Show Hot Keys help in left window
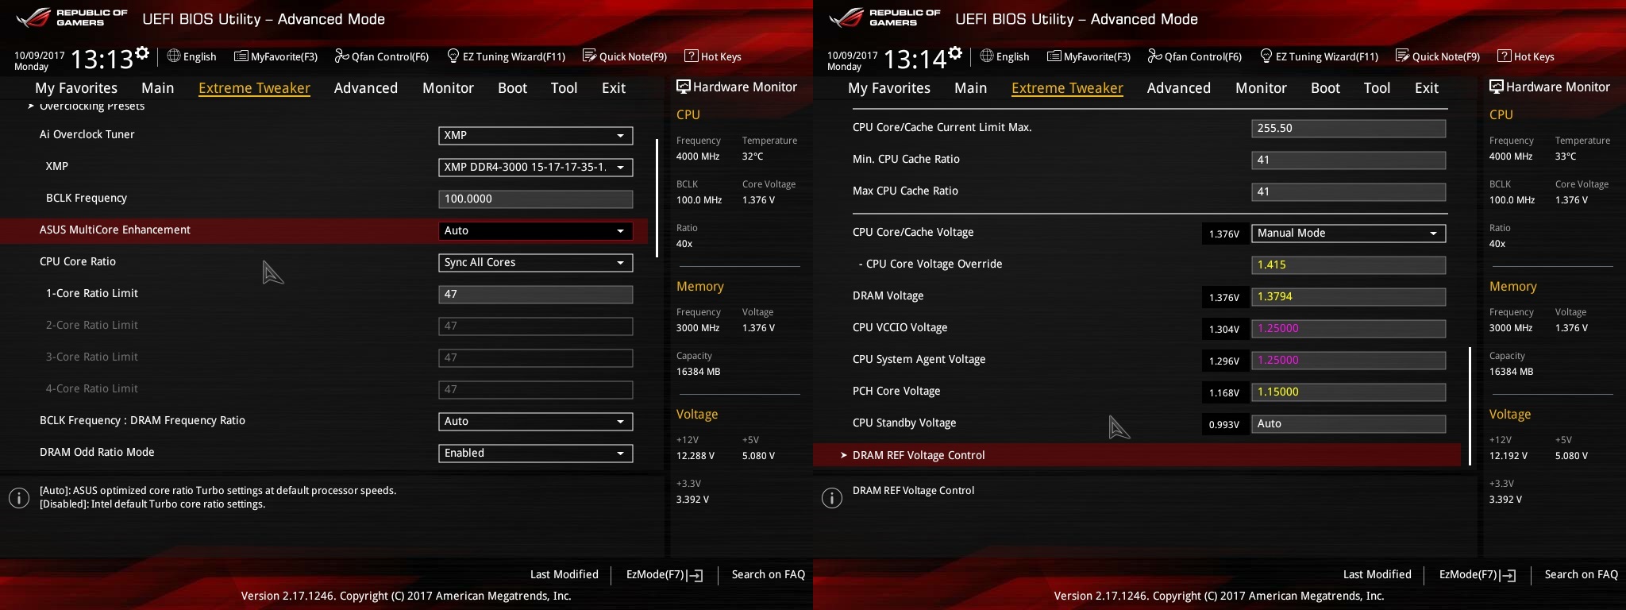The height and width of the screenshot is (610, 1626). coord(713,56)
